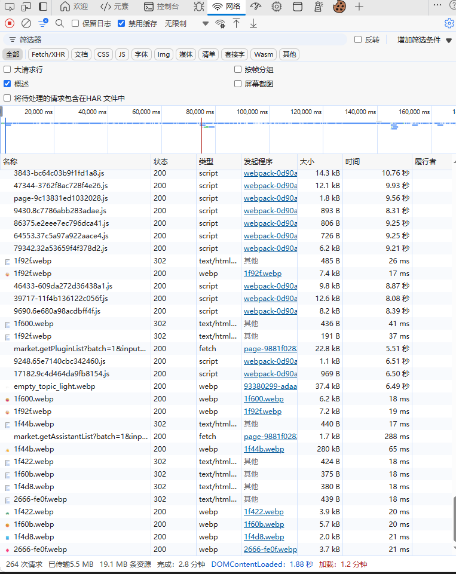The width and height of the screenshot is (456, 574).
Task: Click the import HAR upload arrow
Action: pyautogui.click(x=236, y=23)
